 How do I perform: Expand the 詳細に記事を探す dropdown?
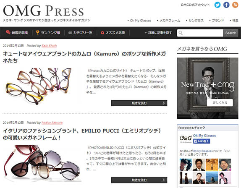[x=158, y=33]
